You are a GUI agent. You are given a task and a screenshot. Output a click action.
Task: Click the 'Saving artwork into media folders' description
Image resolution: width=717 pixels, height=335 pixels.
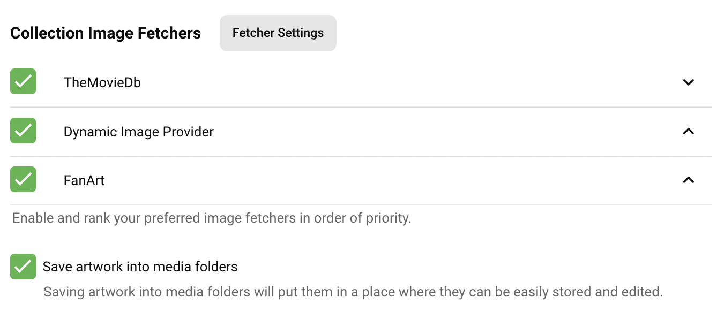pos(353,292)
